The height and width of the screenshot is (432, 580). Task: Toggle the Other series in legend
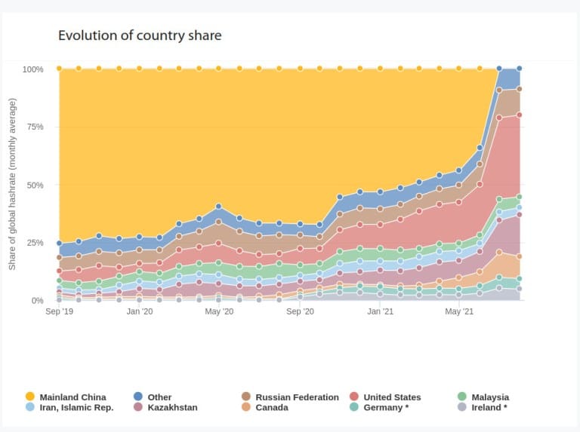coord(153,397)
